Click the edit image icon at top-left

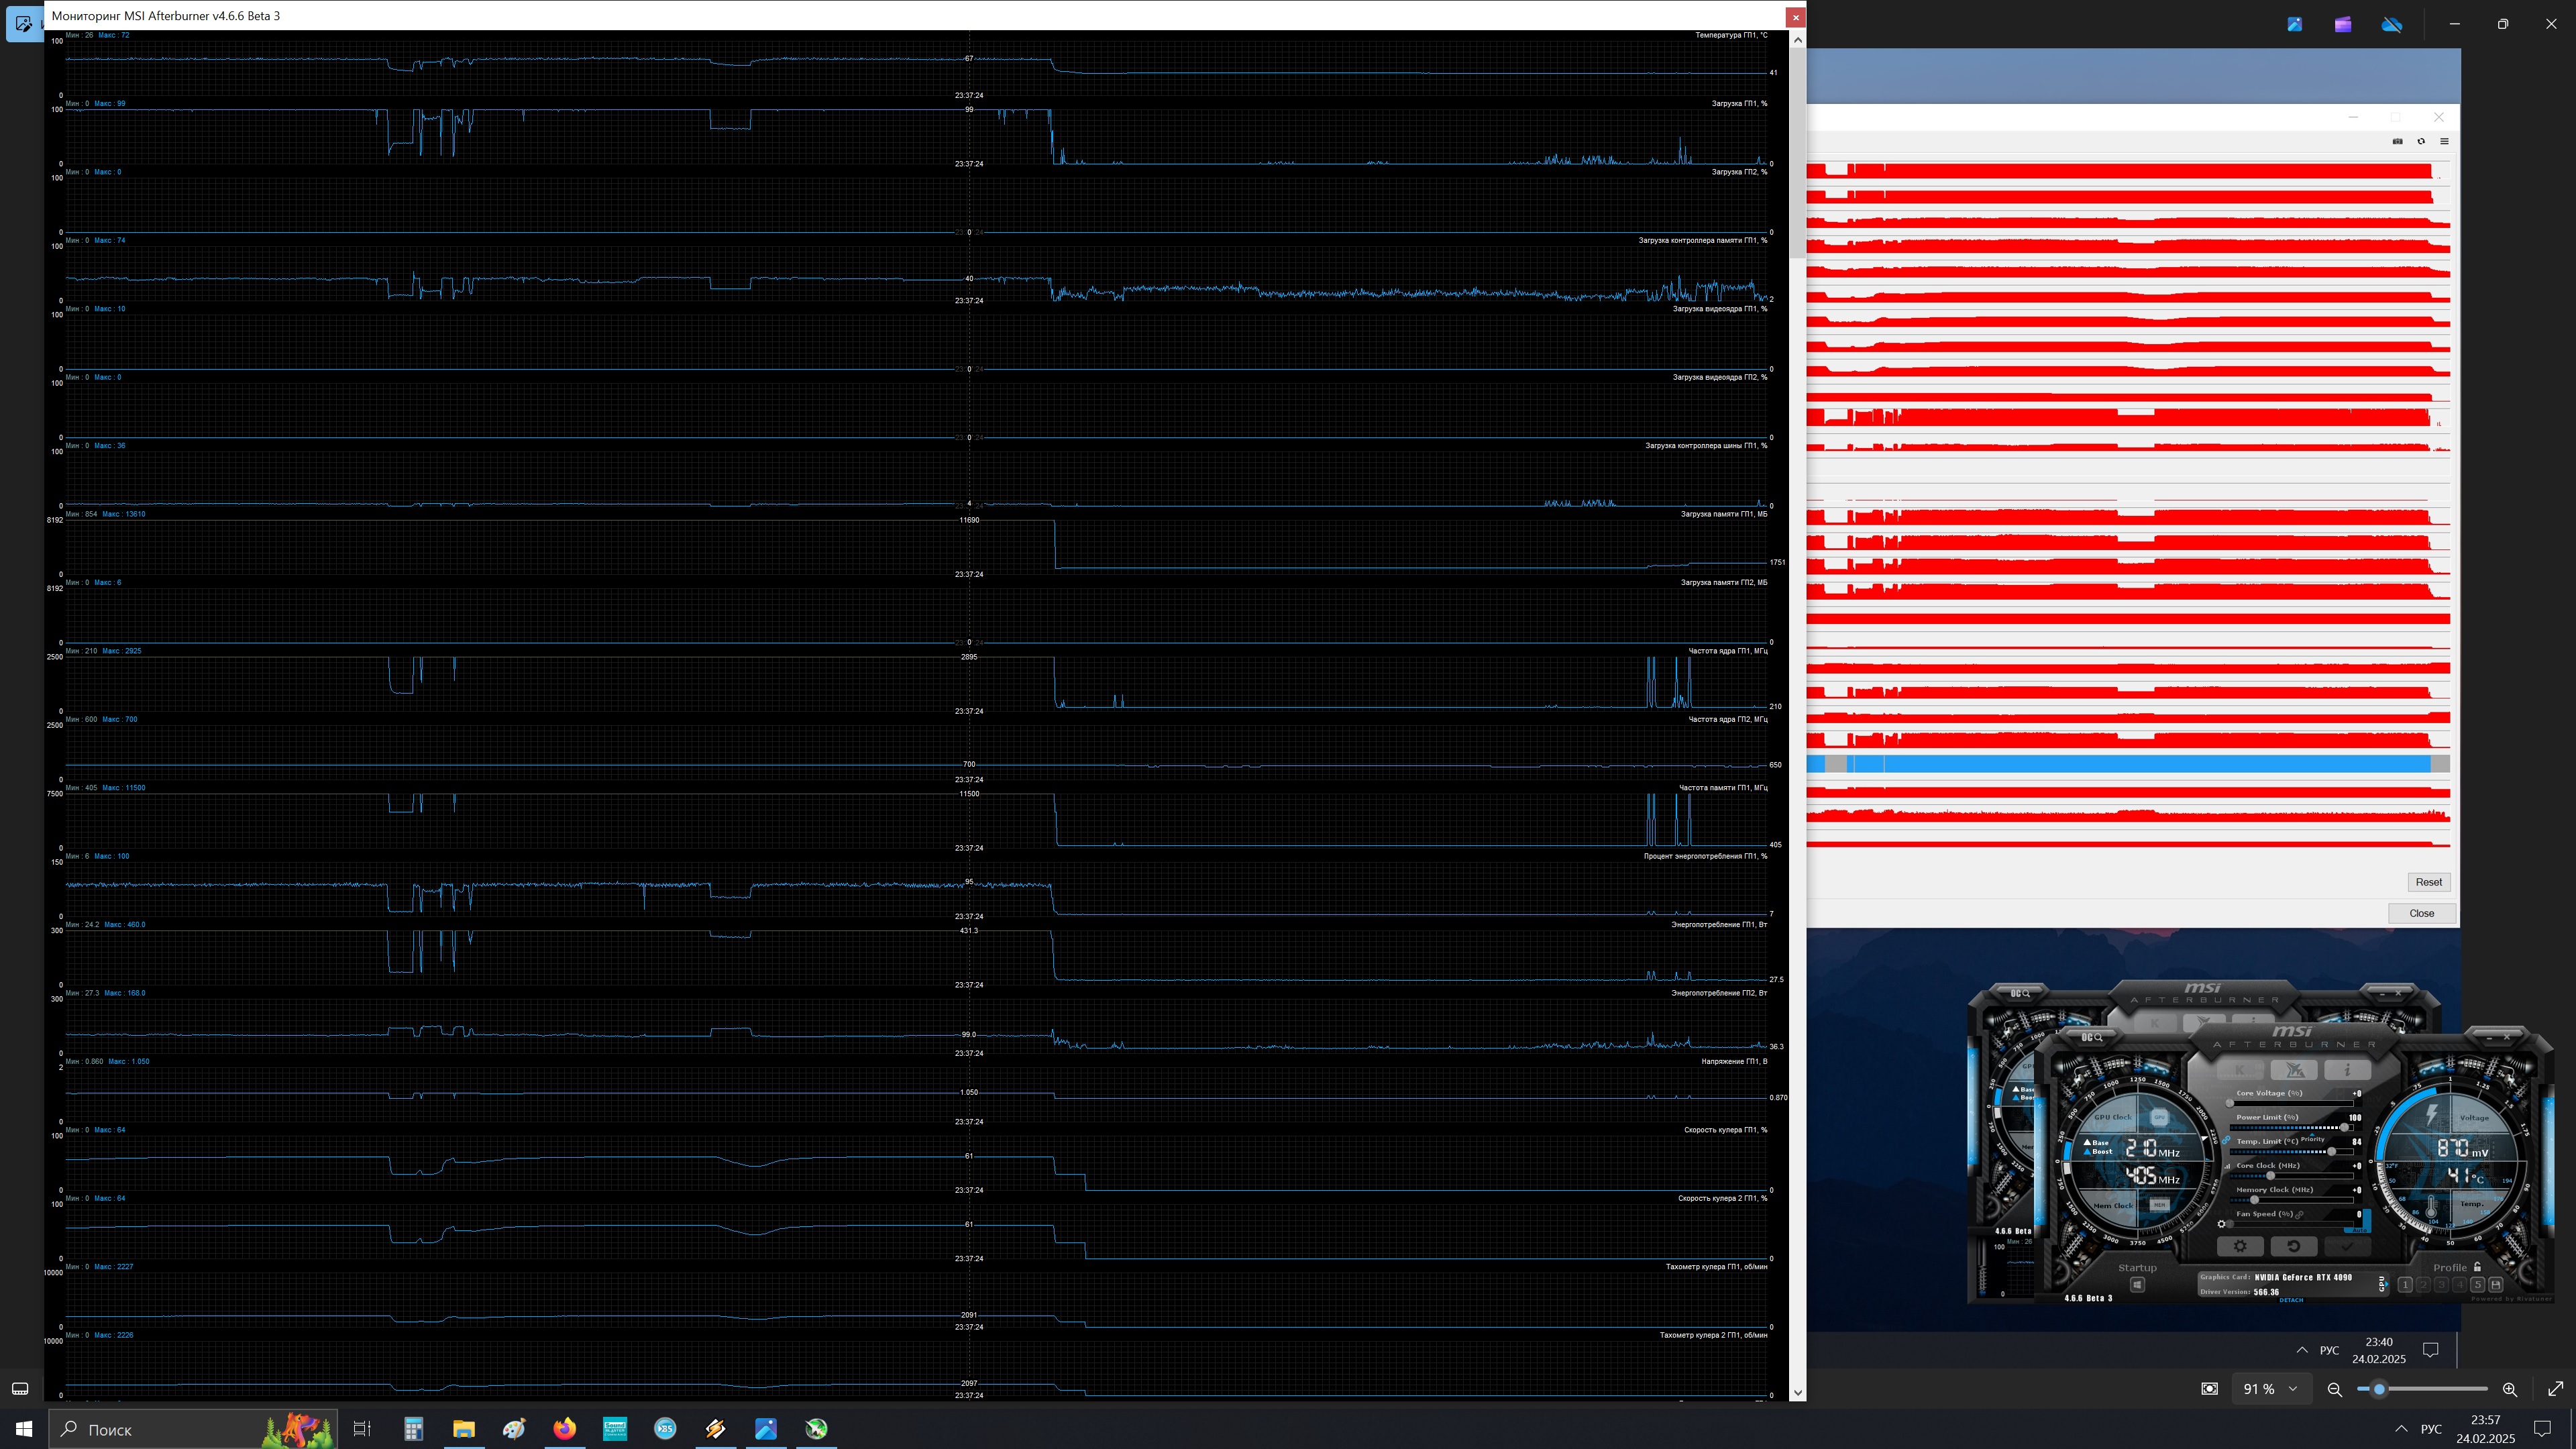pyautogui.click(x=23, y=23)
